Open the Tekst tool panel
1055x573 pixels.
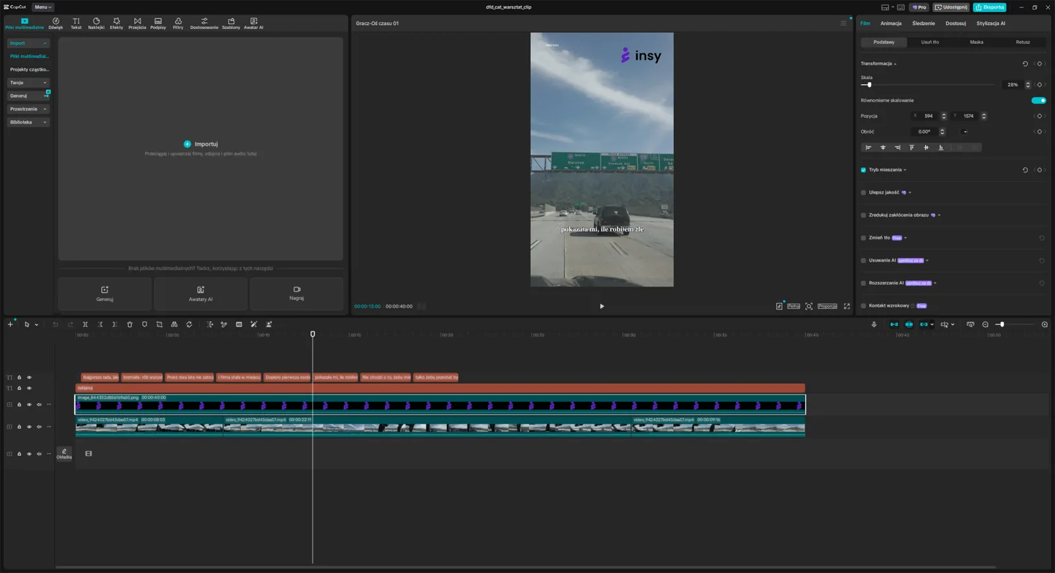tap(76, 24)
